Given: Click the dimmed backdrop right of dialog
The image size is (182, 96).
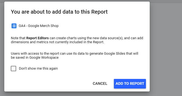Looking at the screenshot, I should tap(166, 48).
